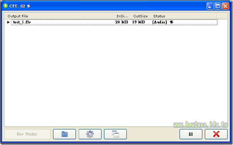The image size is (233, 145).
Task: Click the [Audio] % status cell
Action: point(163,22)
